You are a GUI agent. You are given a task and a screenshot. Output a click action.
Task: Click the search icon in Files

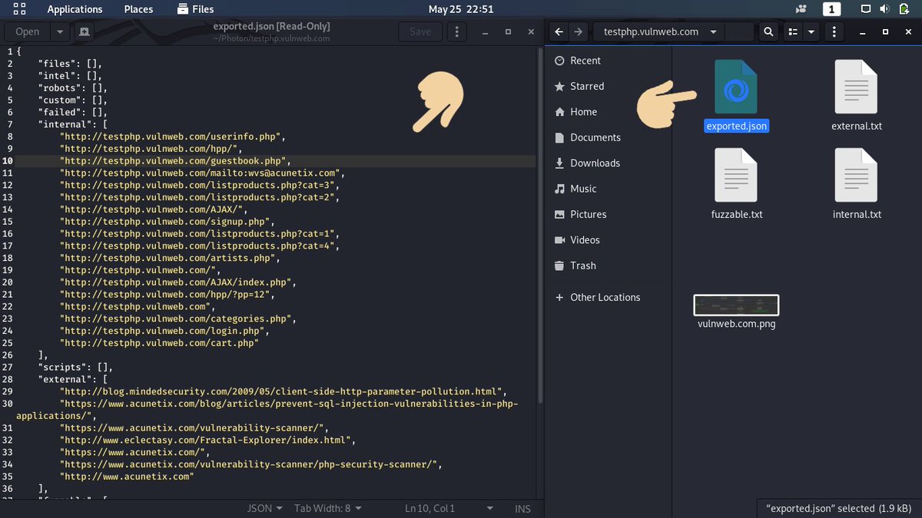(768, 31)
